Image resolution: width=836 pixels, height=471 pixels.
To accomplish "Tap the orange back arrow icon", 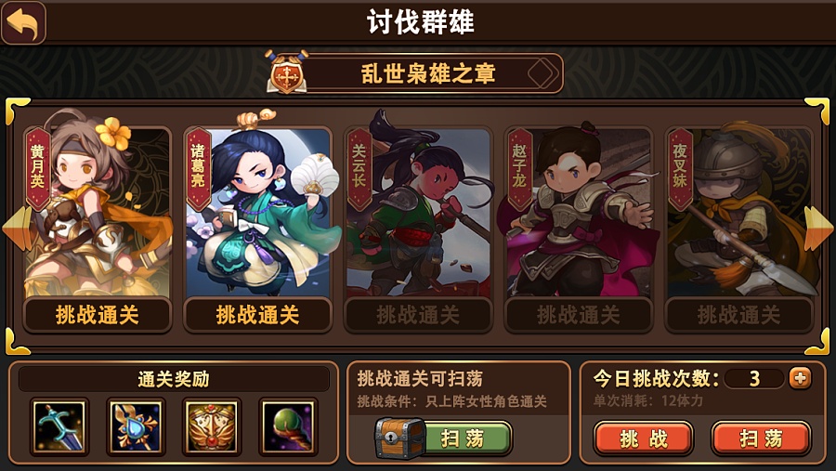I will pyautogui.click(x=23, y=22).
